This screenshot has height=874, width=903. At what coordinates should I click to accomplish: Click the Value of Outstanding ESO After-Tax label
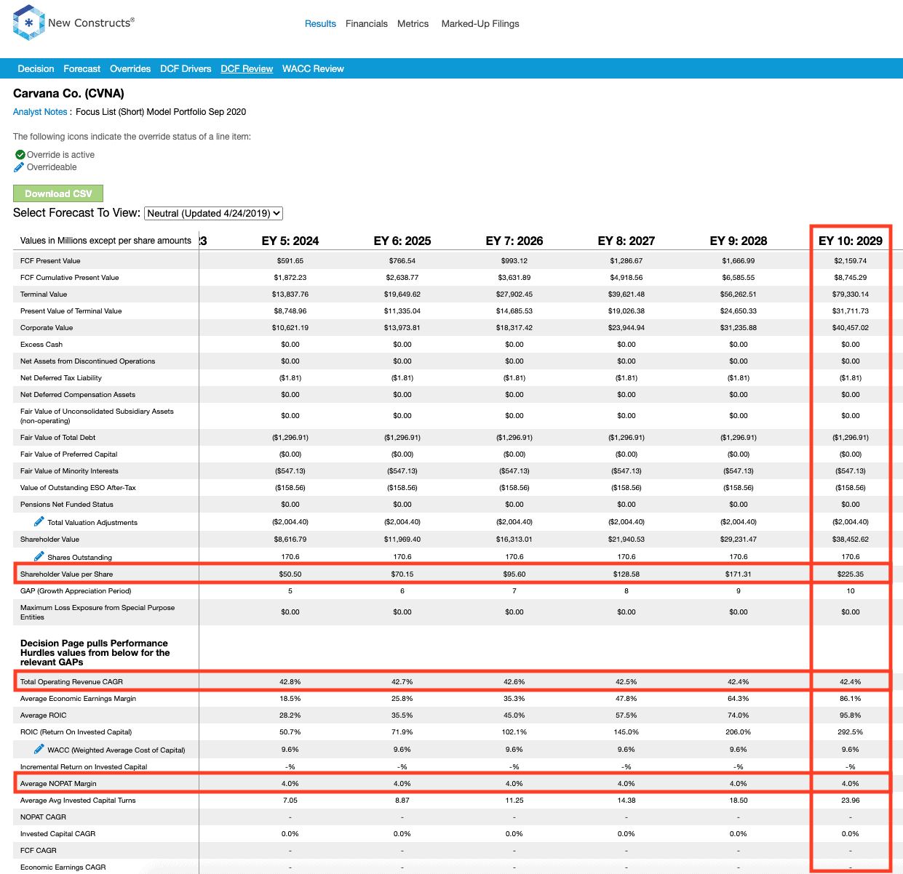pyautogui.click(x=78, y=488)
